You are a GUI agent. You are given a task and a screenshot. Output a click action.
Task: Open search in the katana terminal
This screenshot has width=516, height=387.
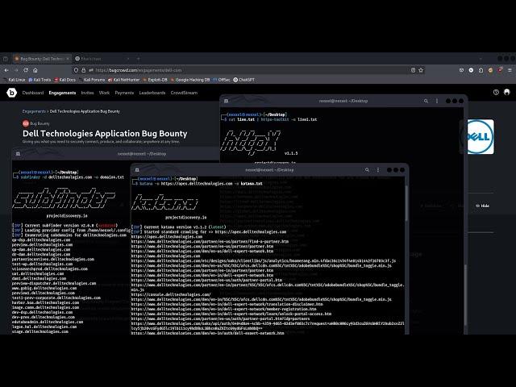click(368, 169)
